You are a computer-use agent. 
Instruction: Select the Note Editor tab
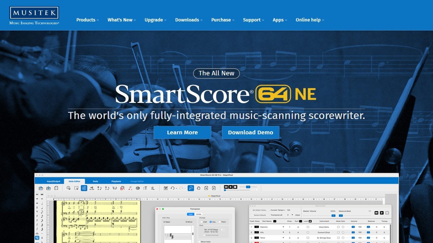[74, 181]
